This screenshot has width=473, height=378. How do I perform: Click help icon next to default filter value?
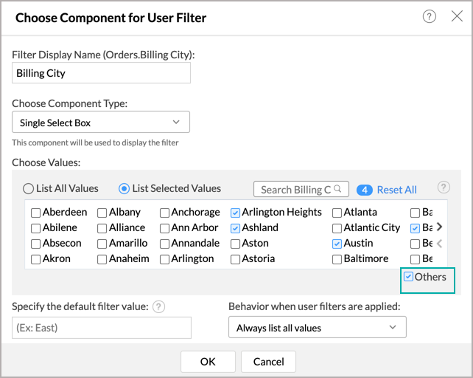[x=158, y=306]
